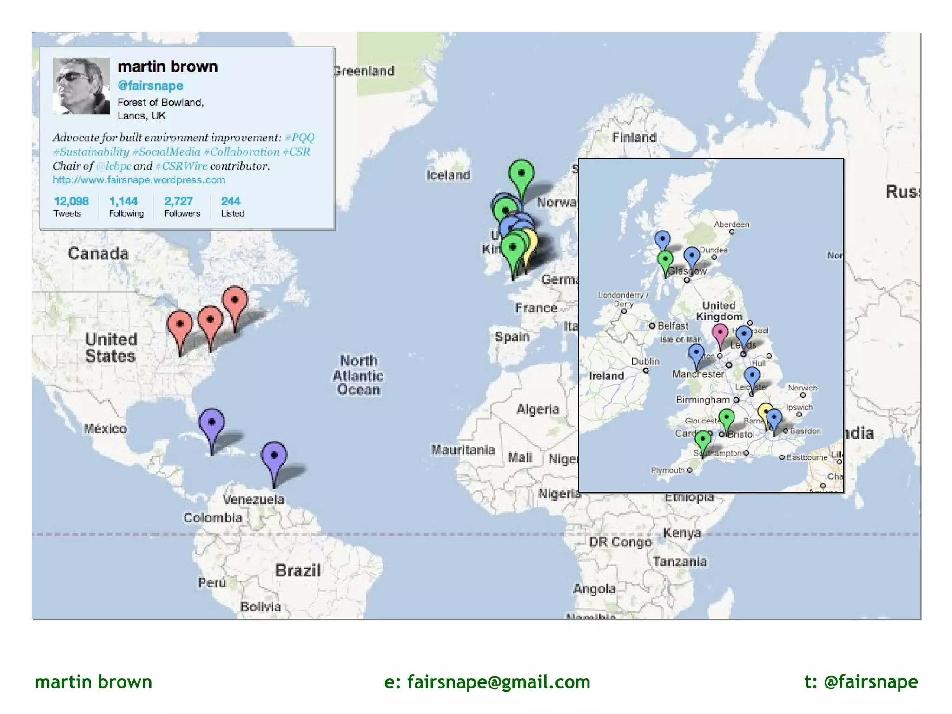The width and height of the screenshot is (952, 714).
Task: Click the rightmost red pin in northeast America
Action: click(x=235, y=300)
